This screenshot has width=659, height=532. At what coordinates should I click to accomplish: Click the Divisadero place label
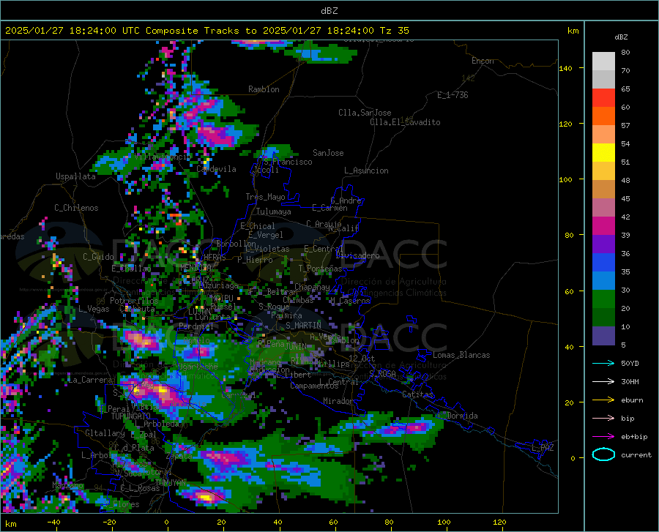(357, 255)
